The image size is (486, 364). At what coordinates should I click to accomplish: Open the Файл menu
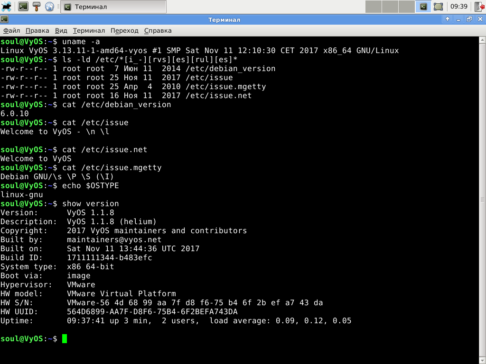point(11,31)
